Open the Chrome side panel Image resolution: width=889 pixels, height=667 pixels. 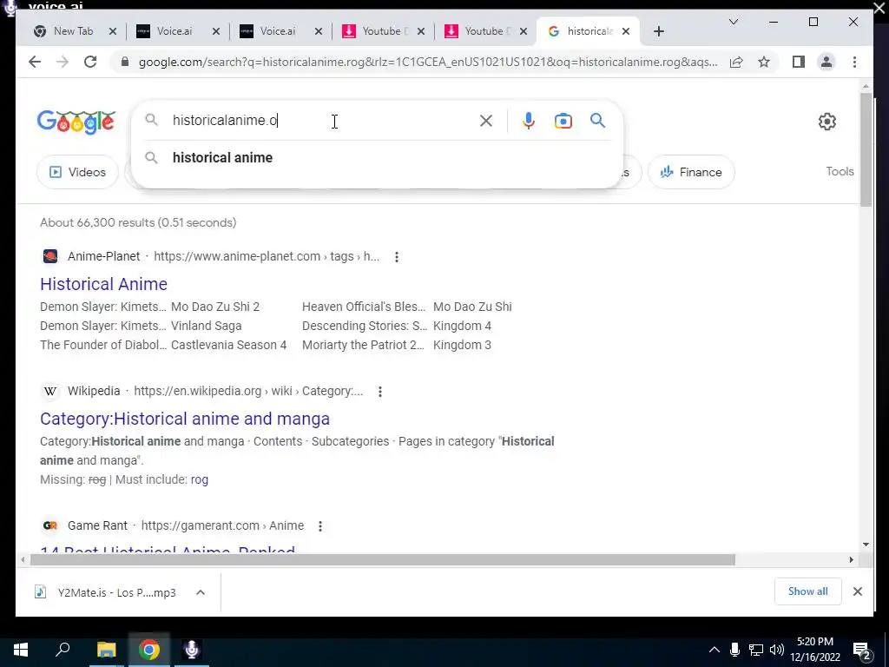click(x=799, y=62)
